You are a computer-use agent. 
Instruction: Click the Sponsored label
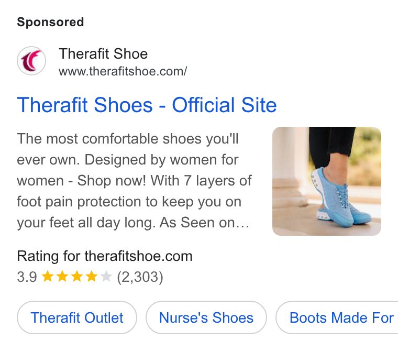click(x=50, y=22)
